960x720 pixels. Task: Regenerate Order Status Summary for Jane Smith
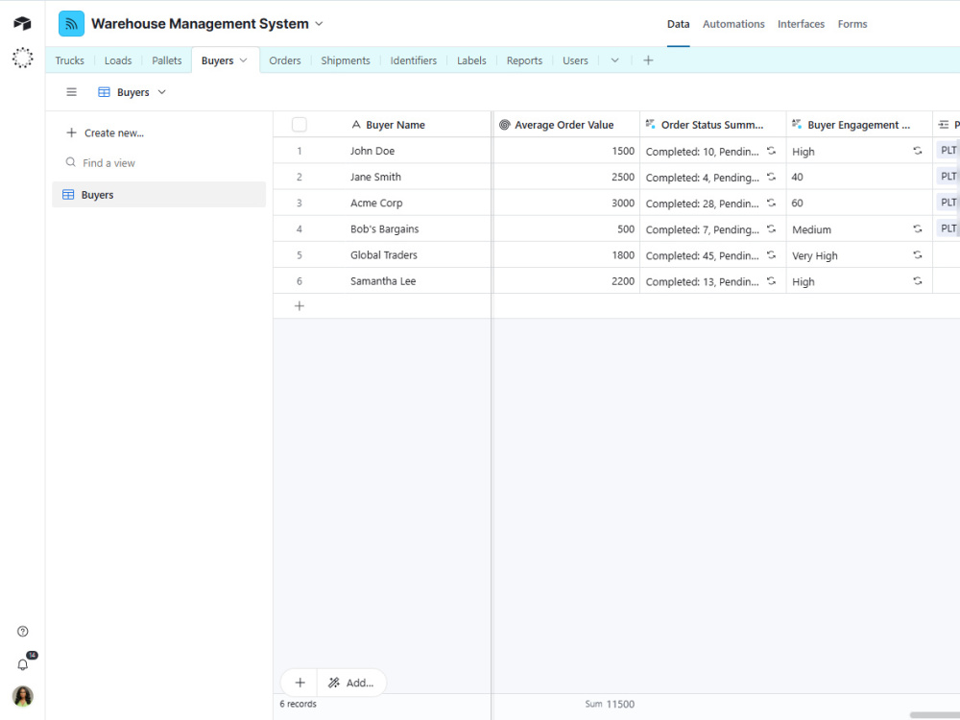772,177
